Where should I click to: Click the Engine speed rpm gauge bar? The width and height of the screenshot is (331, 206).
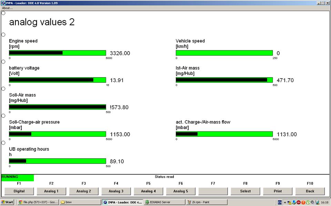(57, 53)
